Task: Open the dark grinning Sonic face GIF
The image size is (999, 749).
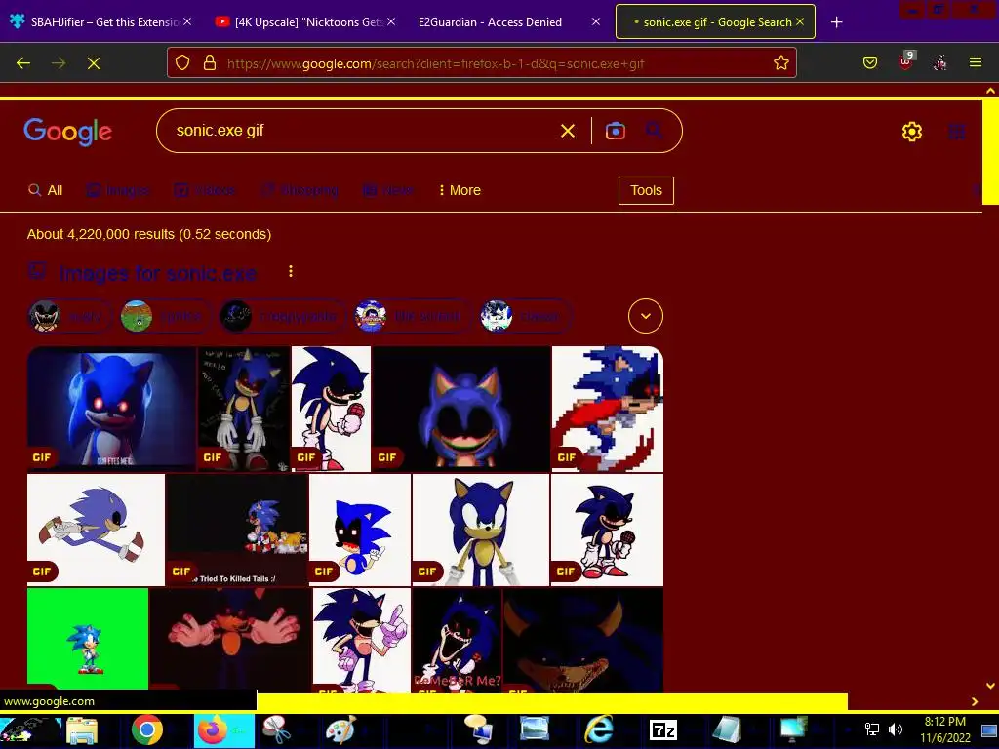Action: click(x=461, y=409)
